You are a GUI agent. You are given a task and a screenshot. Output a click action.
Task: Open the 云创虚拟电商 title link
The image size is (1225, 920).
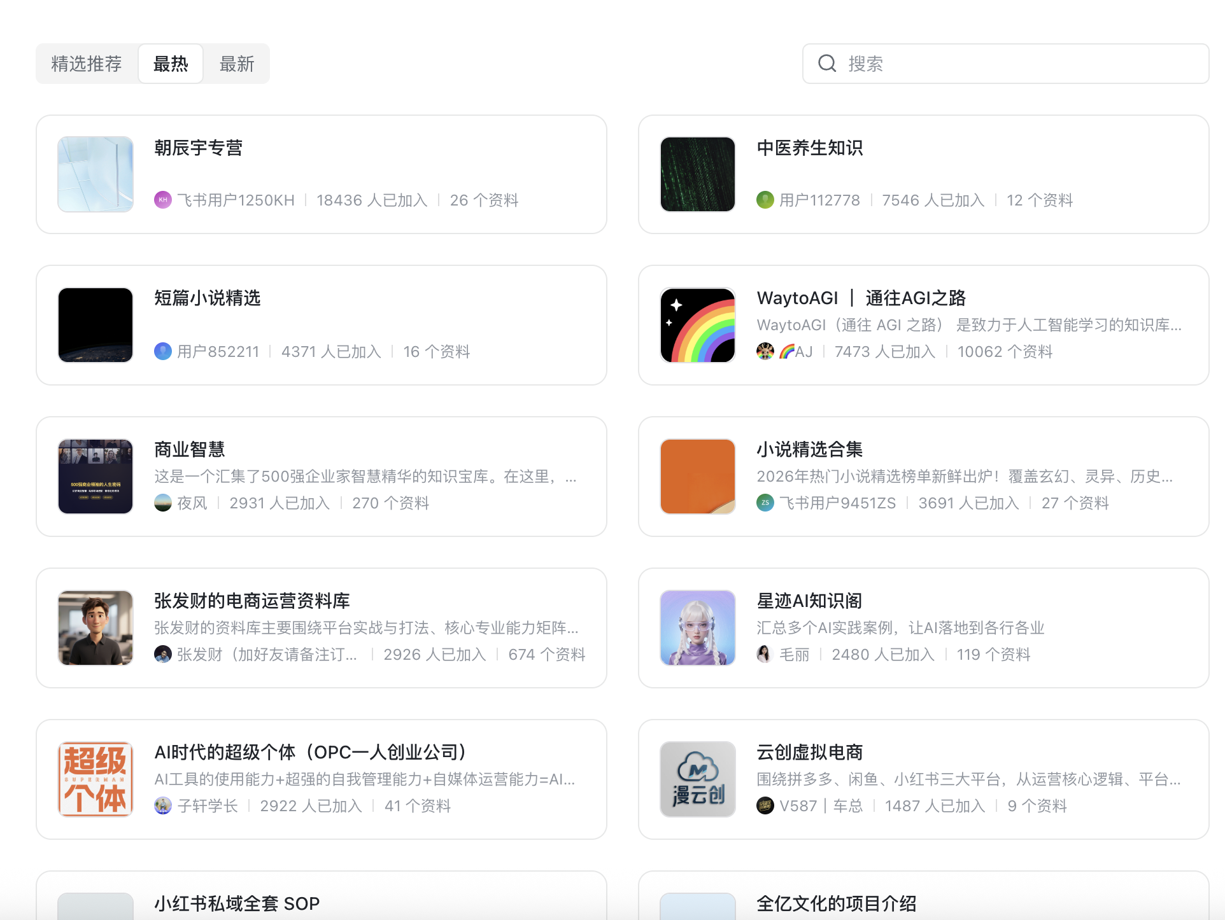(x=809, y=752)
